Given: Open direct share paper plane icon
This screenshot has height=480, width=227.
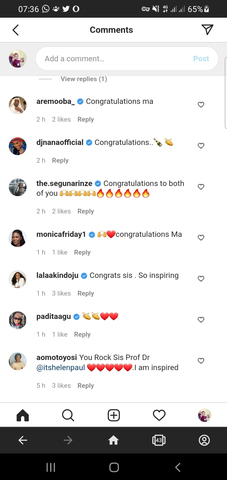Looking at the screenshot, I should click(x=207, y=30).
